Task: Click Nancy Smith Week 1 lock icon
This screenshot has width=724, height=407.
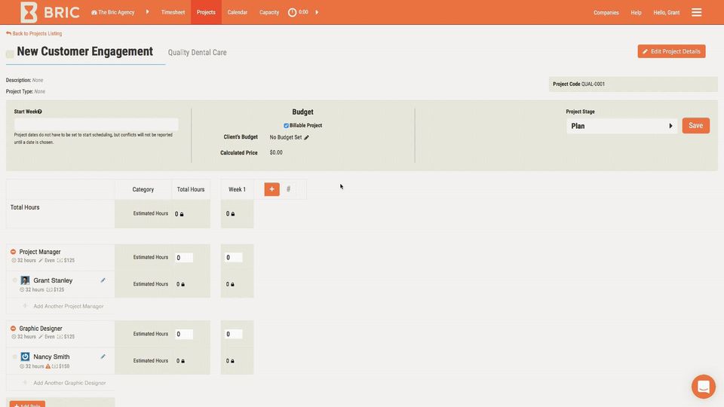Action: tap(232, 361)
